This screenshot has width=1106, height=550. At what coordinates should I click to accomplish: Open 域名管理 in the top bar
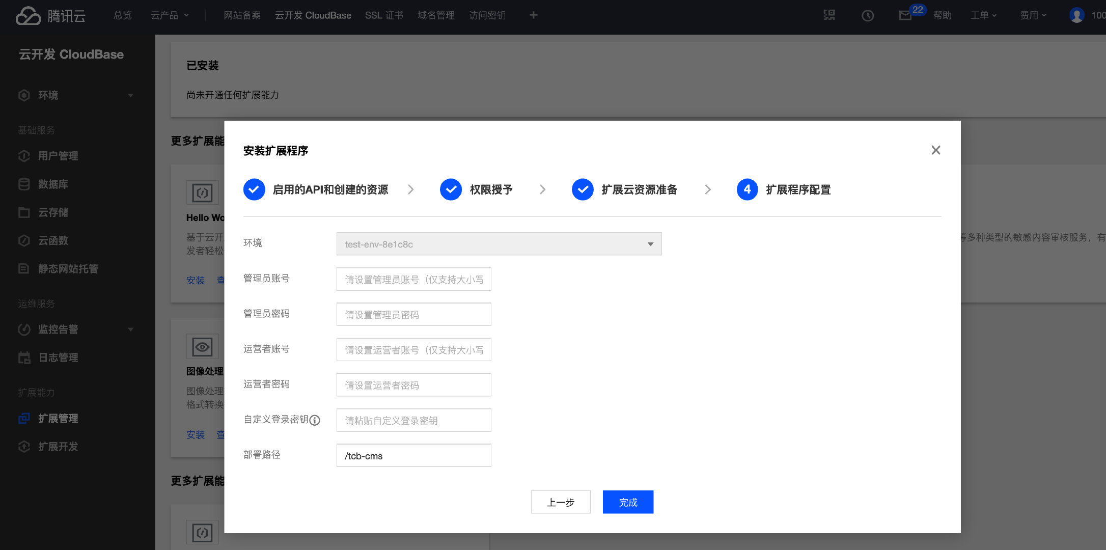(436, 15)
